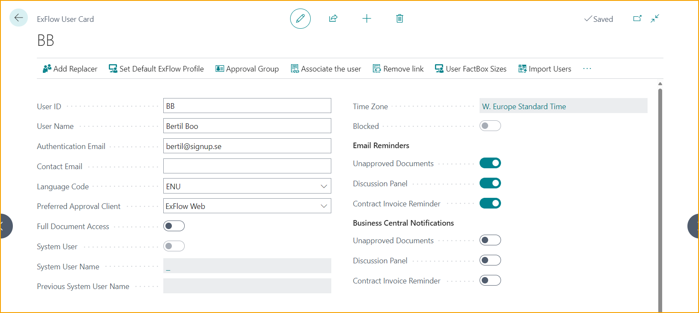Click the Approval Group icon

coord(220,69)
